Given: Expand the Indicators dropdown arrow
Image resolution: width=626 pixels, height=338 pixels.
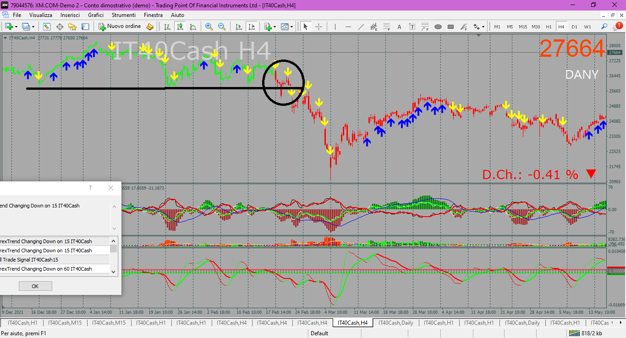Looking at the screenshot, I should pos(275,27).
